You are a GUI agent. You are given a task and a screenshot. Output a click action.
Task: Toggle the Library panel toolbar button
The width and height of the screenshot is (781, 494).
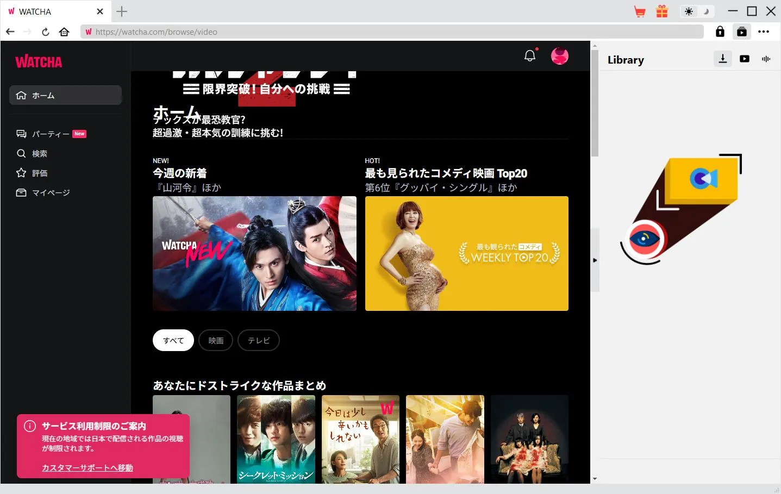[741, 32]
